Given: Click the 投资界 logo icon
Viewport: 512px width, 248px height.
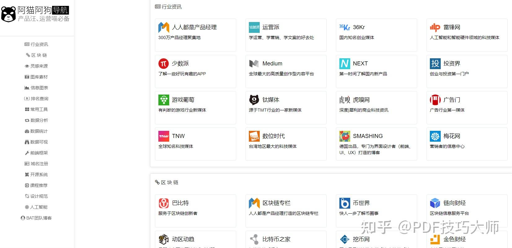Looking at the screenshot, I should pyautogui.click(x=435, y=64).
